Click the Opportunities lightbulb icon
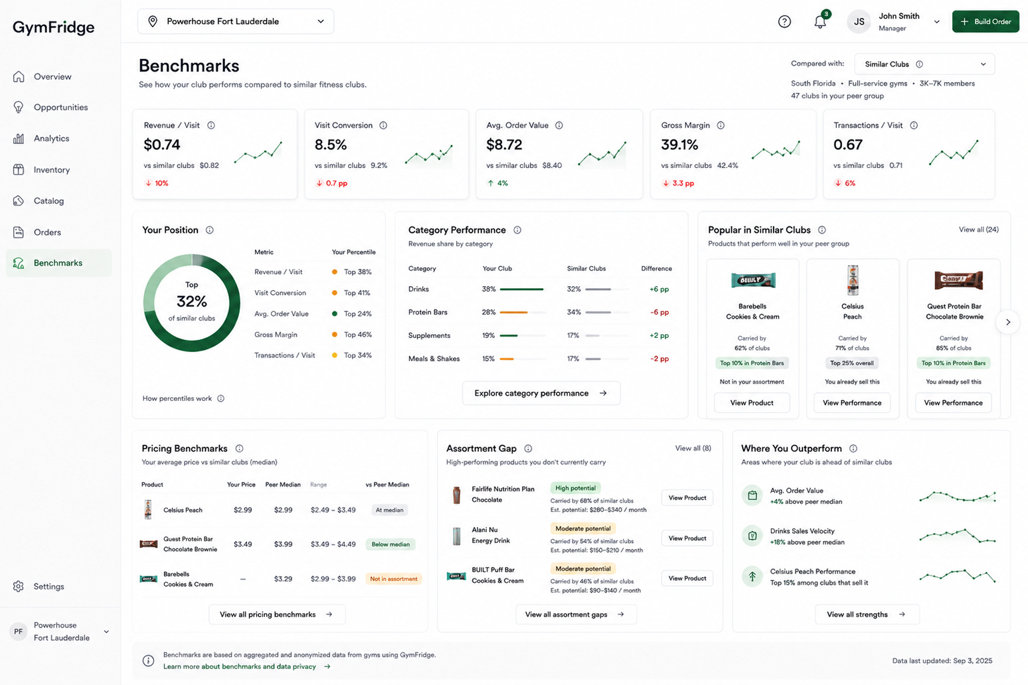This screenshot has width=1028, height=685. tap(19, 108)
